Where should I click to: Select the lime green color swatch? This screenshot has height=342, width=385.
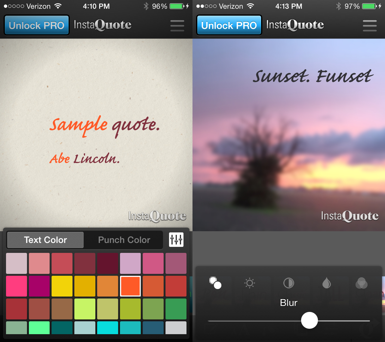coord(85,309)
